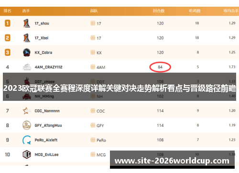The width and height of the screenshot is (239, 173).
Task: Click team icon beside MCG
Action: click(x=93, y=154)
